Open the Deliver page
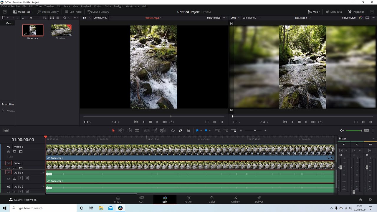This screenshot has height=212, width=377. [x=259, y=199]
